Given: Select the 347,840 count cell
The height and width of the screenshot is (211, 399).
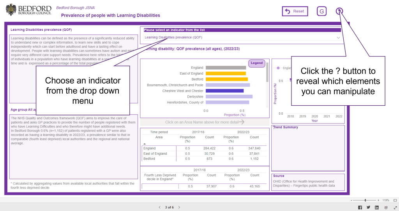Looking at the screenshot, I should tap(254, 148).
